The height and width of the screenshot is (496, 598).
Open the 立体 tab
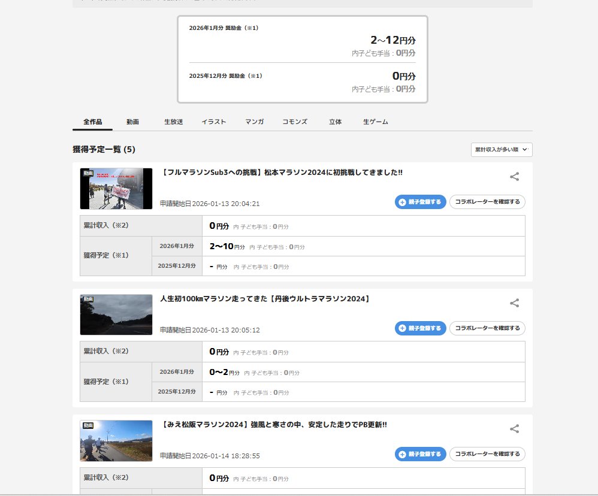tap(335, 121)
